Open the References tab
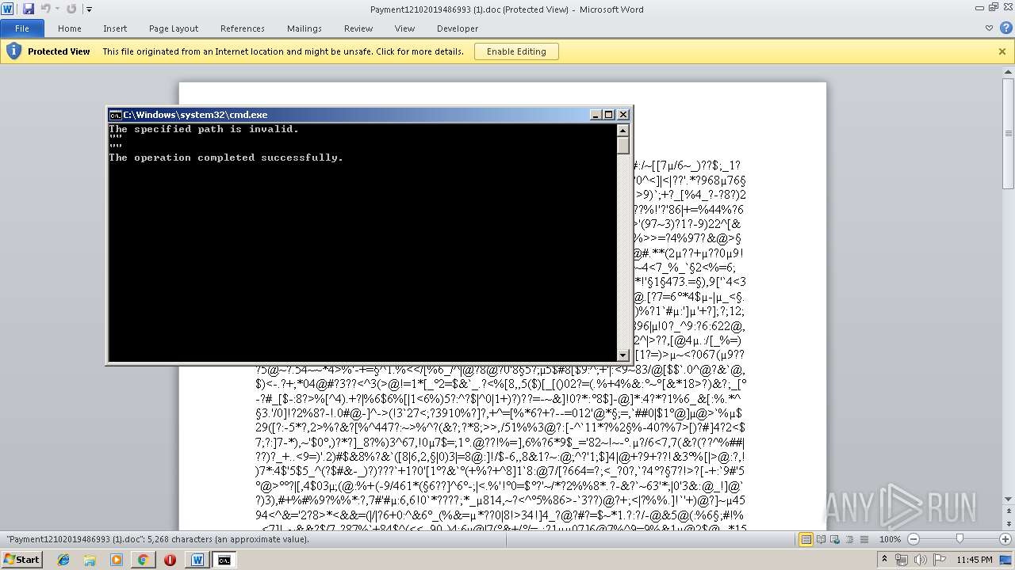Viewport: 1015px width, 570px height. [x=243, y=28]
